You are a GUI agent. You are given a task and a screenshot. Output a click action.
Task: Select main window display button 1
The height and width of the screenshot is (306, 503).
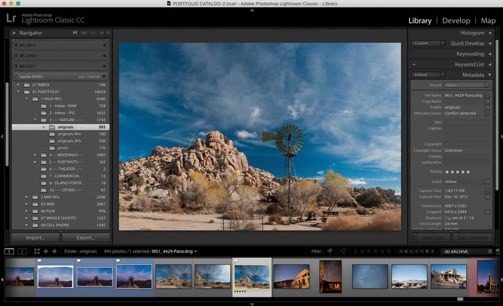click(9, 251)
